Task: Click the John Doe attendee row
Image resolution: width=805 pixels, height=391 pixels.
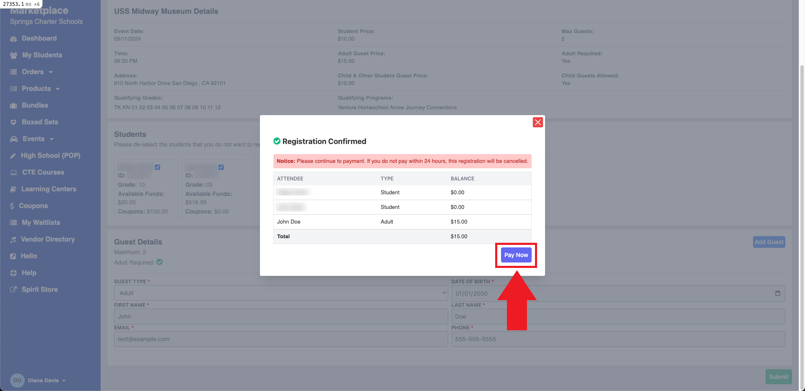Action: pyautogui.click(x=402, y=222)
